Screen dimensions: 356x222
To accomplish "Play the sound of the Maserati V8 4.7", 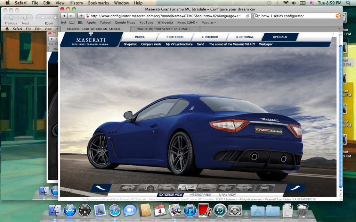I will click(232, 44).
